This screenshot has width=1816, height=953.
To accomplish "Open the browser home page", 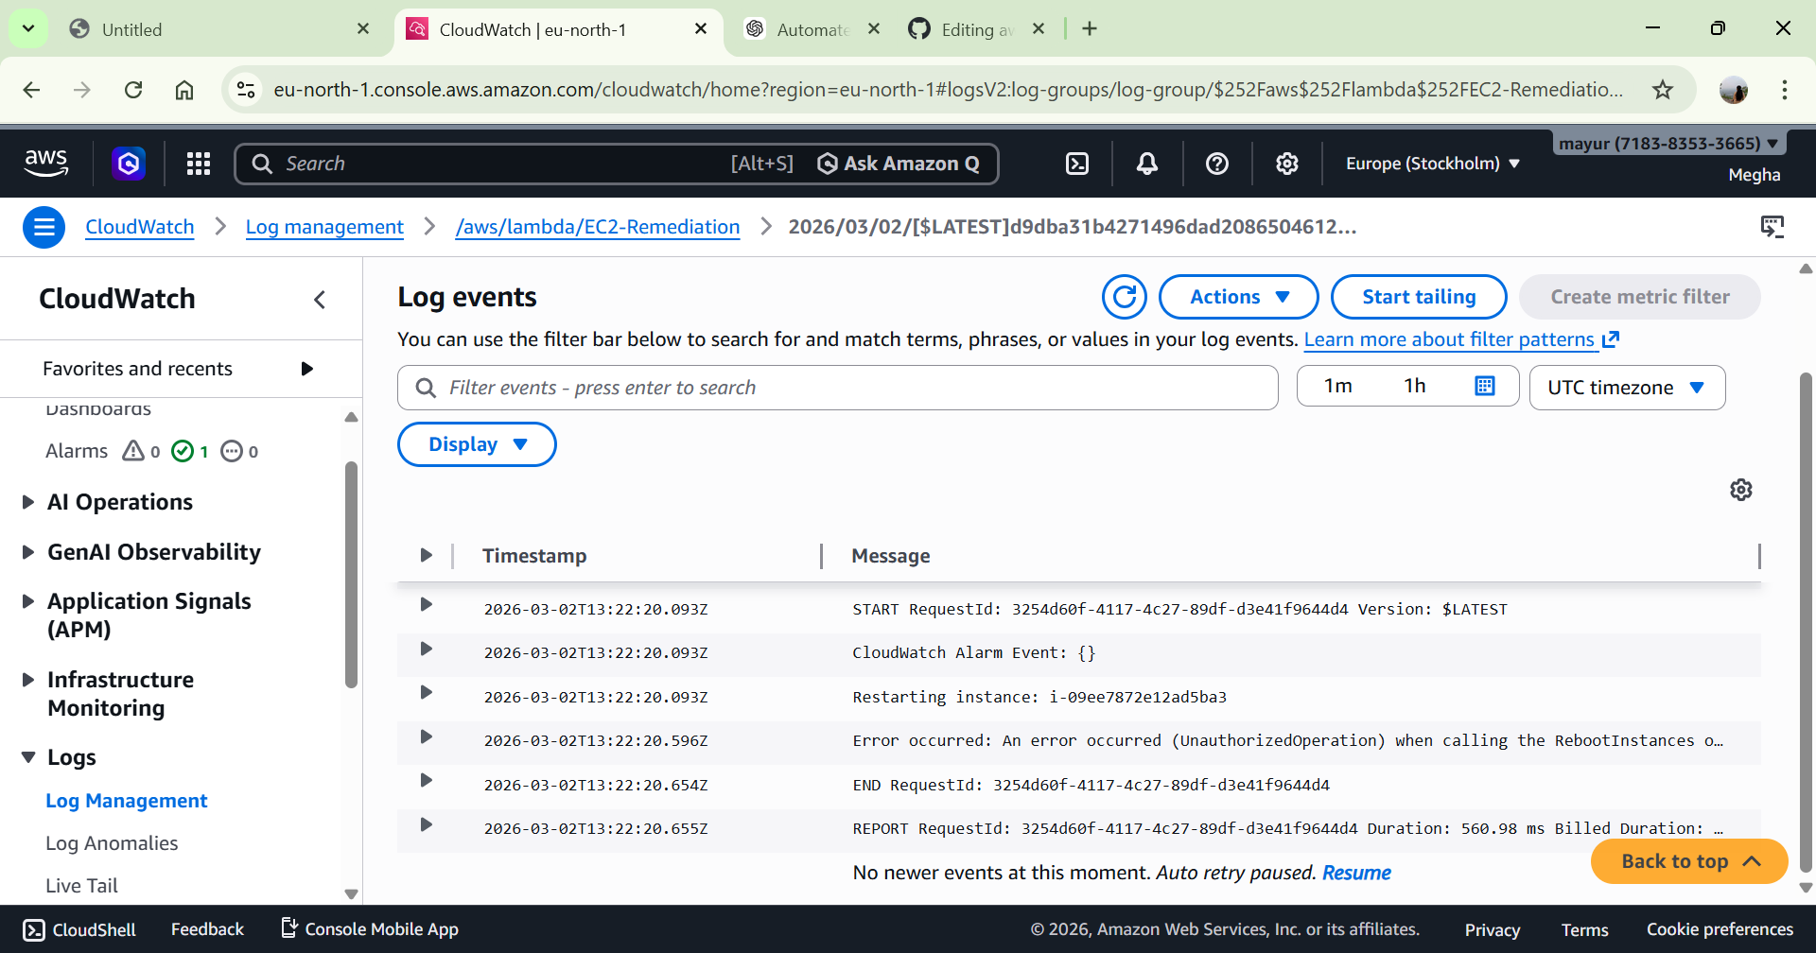I will click(184, 90).
